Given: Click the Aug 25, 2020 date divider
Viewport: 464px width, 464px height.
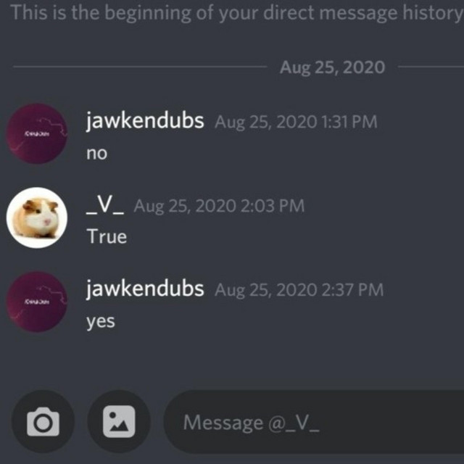Looking at the screenshot, I should [x=332, y=67].
